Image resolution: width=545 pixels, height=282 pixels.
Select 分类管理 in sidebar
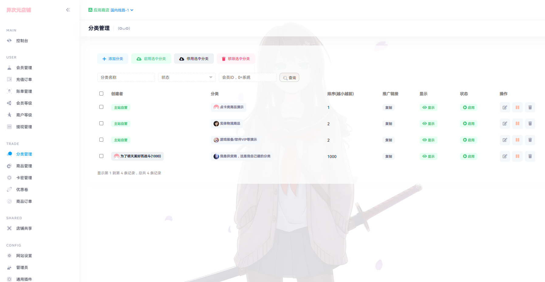(x=24, y=154)
